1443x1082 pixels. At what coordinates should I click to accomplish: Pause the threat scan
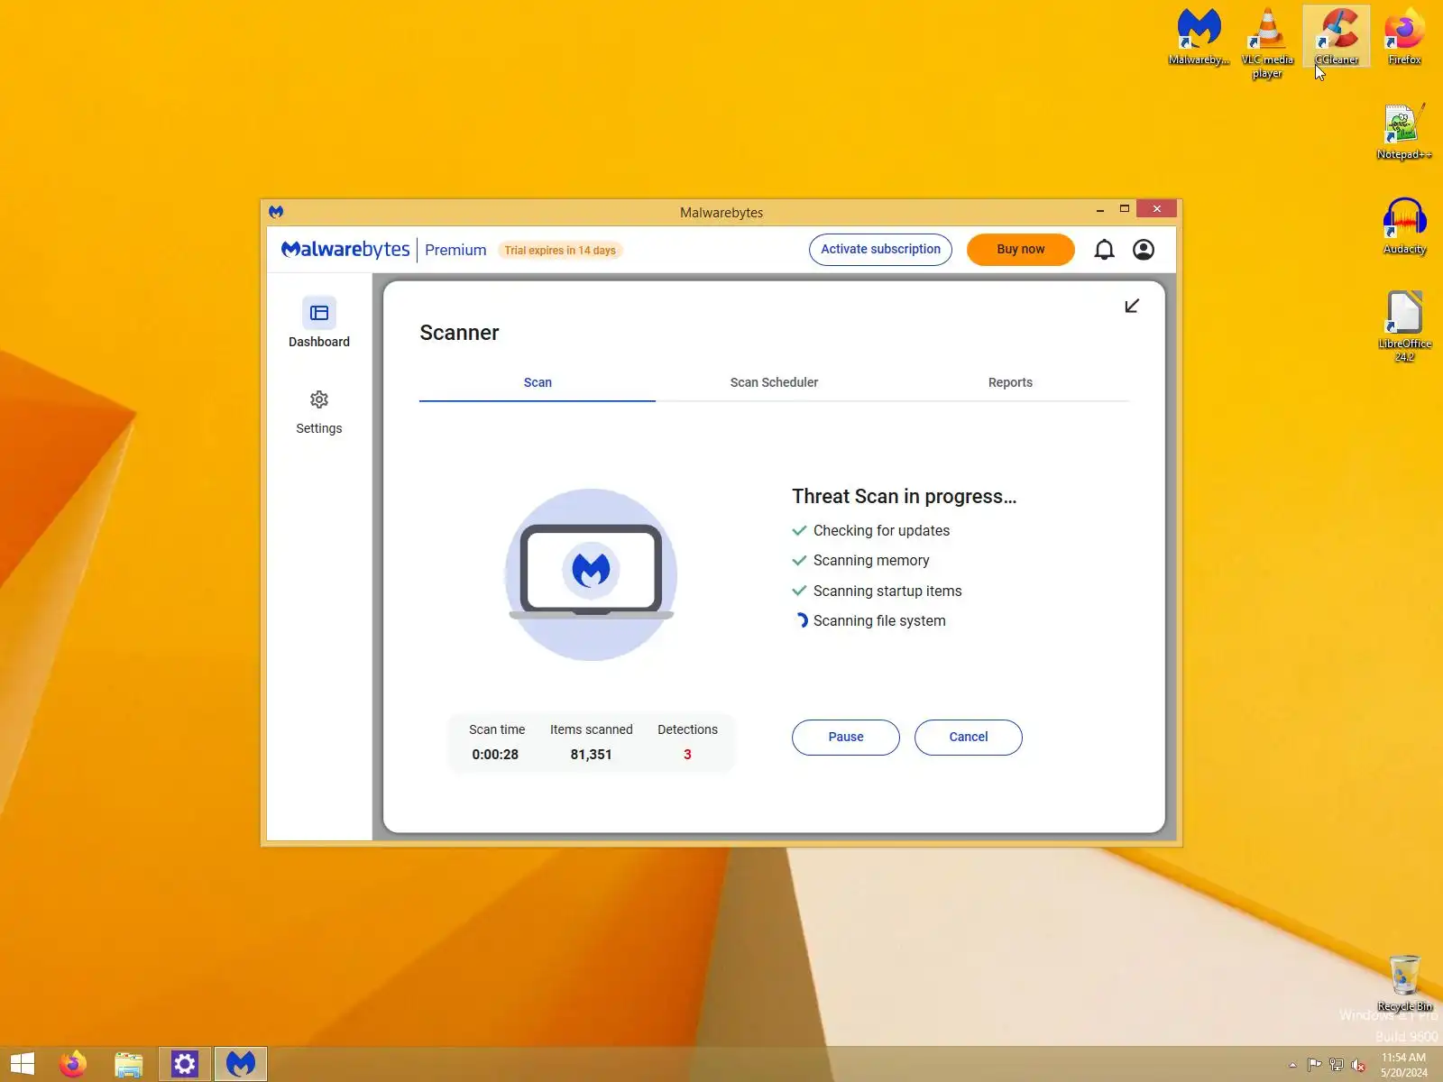click(846, 738)
